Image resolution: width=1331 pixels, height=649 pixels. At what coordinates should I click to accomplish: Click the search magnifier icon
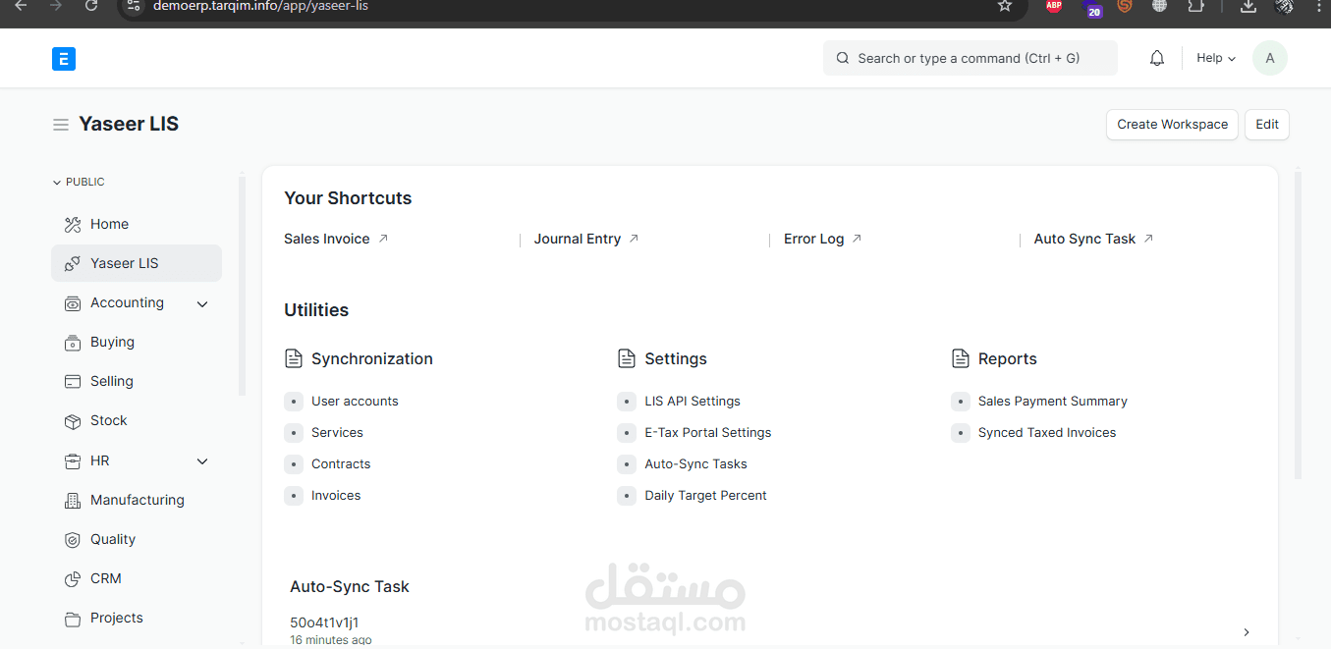click(x=843, y=58)
